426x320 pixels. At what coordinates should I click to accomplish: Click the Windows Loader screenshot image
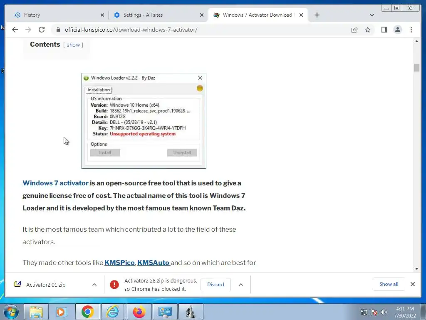144,121
